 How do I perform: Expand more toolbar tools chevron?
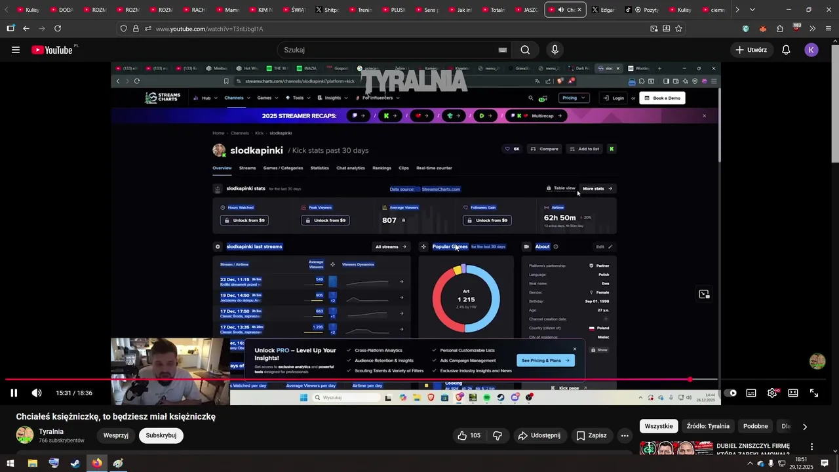pos(812,29)
